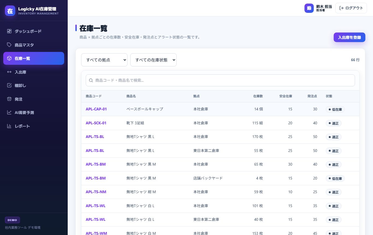This screenshot has width=373, height=235.
Task: Click the 66 行 row count
Action: (x=355, y=60)
